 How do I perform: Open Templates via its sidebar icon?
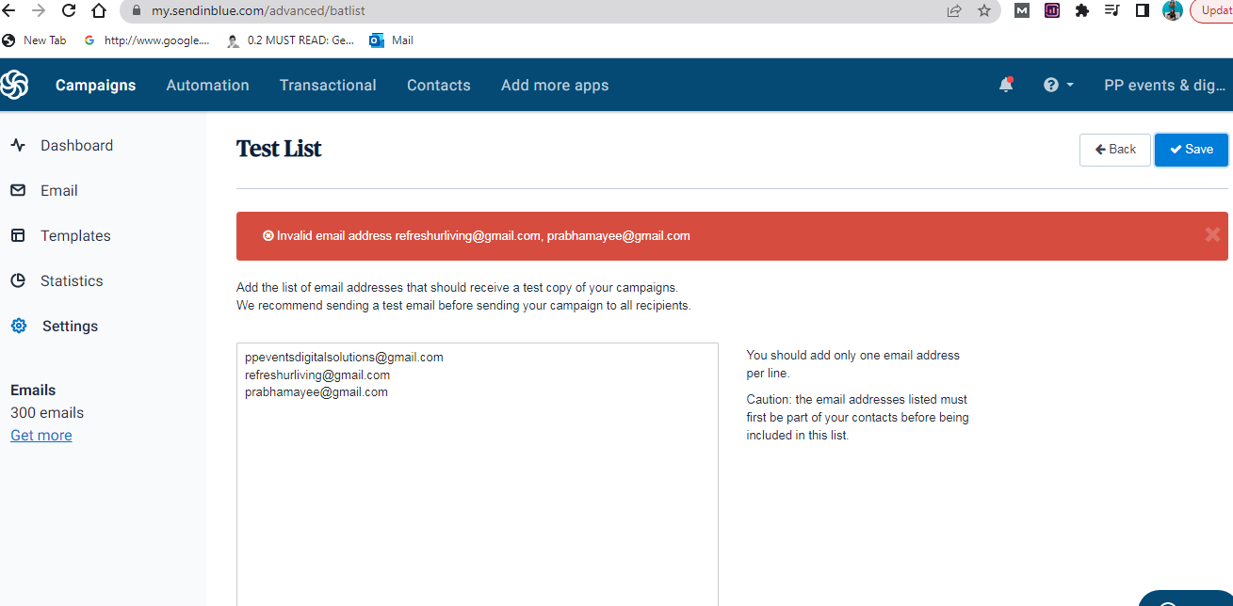pyautogui.click(x=18, y=235)
